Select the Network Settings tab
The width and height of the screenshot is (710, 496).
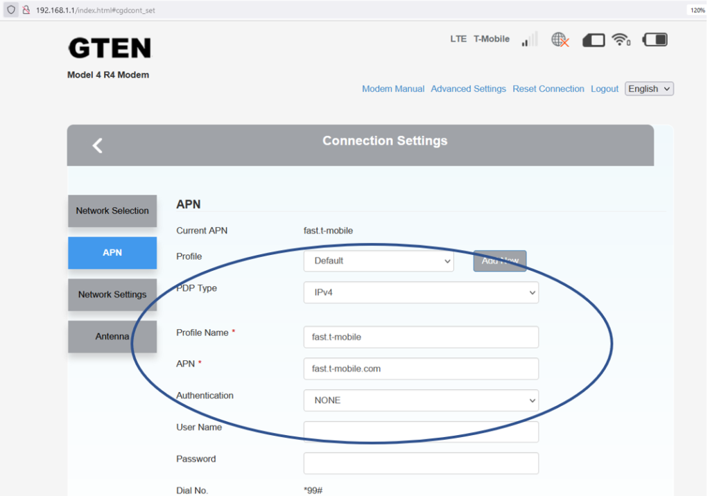coord(112,294)
